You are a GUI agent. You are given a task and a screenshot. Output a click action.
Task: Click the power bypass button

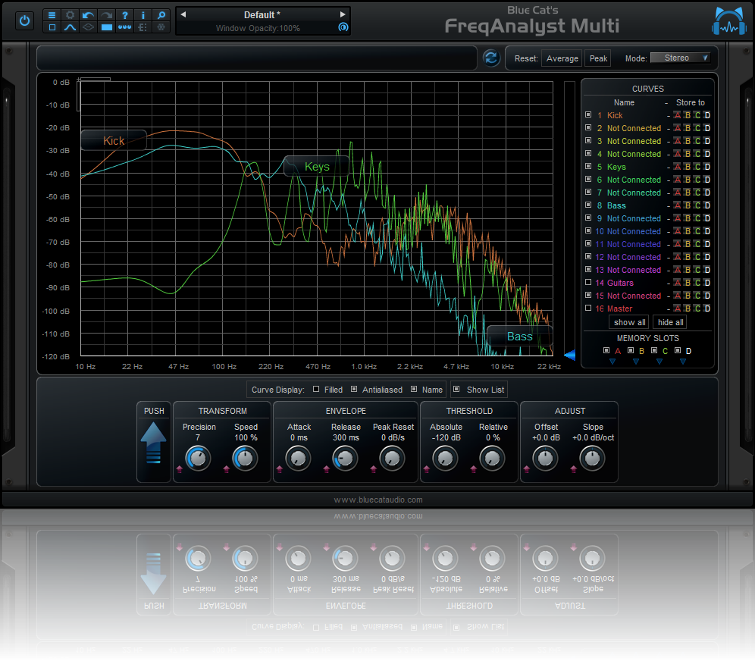pyautogui.click(x=25, y=20)
